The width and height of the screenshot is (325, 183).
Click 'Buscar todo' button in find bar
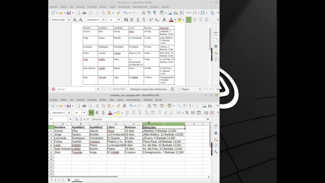tap(119, 89)
